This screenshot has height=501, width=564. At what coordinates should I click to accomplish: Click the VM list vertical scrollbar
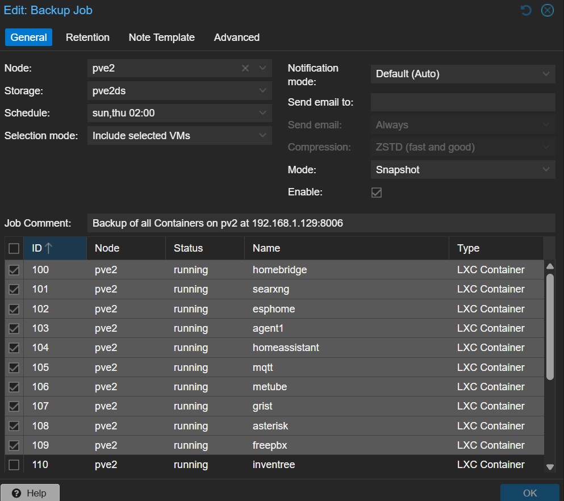(x=549, y=327)
